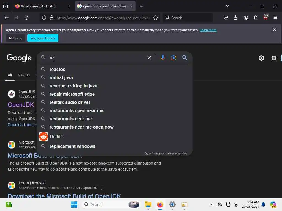The width and height of the screenshot is (282, 211).
Task: Submit search with blue magnifier icon
Action: pyautogui.click(x=185, y=58)
